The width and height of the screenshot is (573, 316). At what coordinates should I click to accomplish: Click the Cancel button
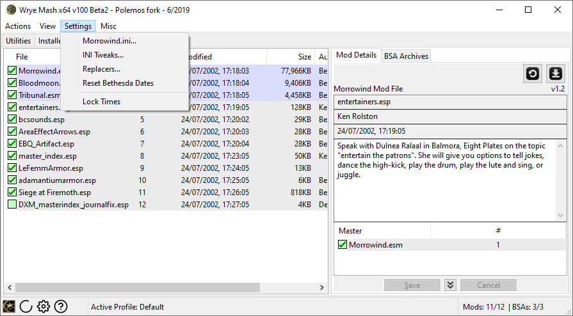[x=488, y=285]
